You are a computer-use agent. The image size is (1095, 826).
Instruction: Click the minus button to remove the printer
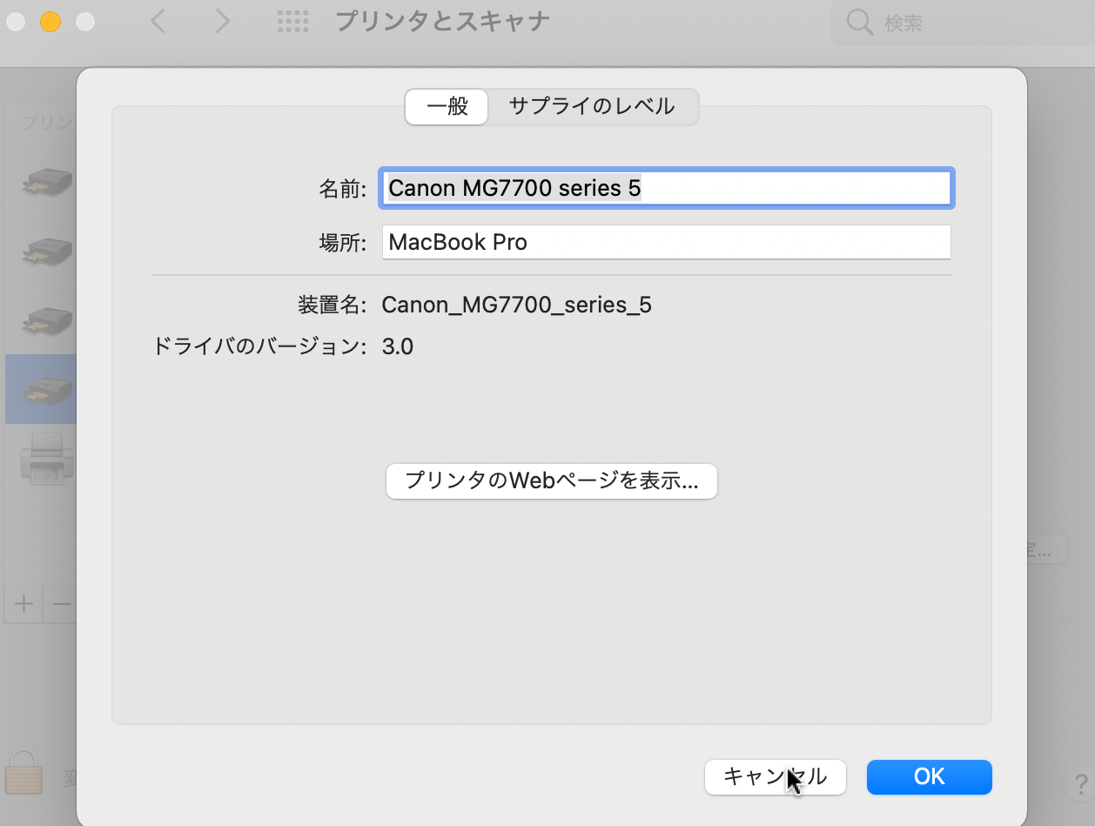point(61,604)
